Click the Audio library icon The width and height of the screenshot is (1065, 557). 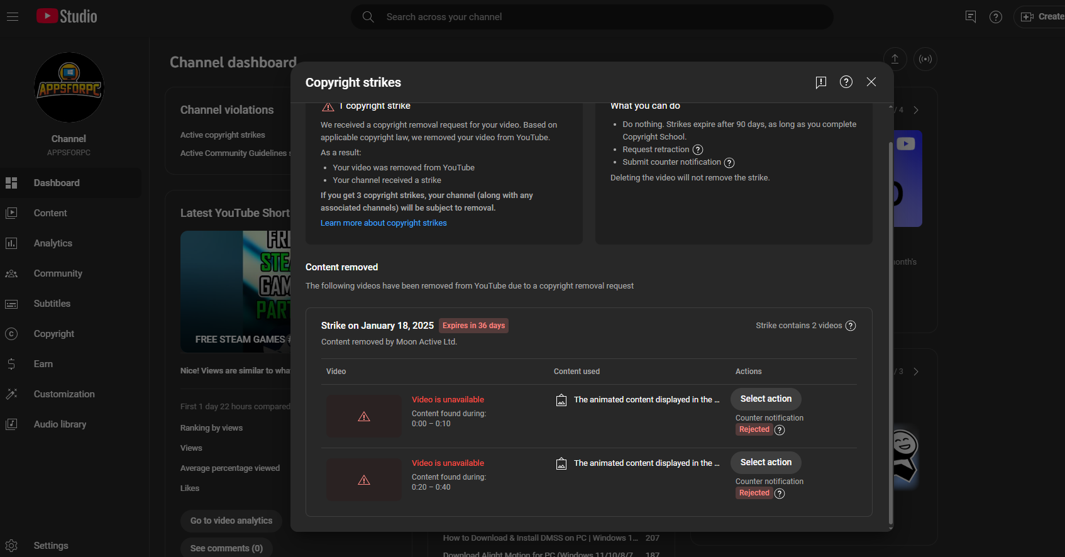click(x=11, y=424)
